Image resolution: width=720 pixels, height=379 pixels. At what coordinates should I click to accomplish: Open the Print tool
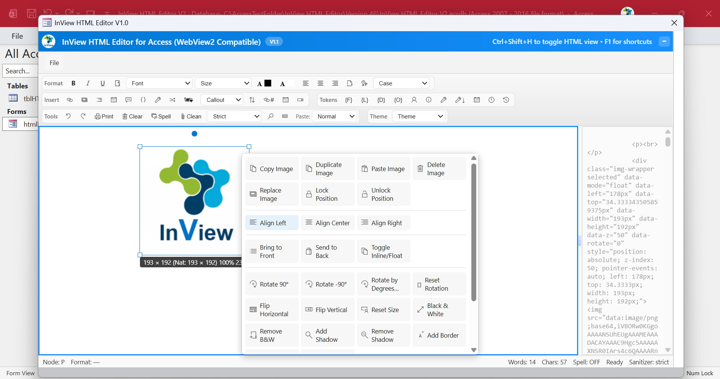104,116
